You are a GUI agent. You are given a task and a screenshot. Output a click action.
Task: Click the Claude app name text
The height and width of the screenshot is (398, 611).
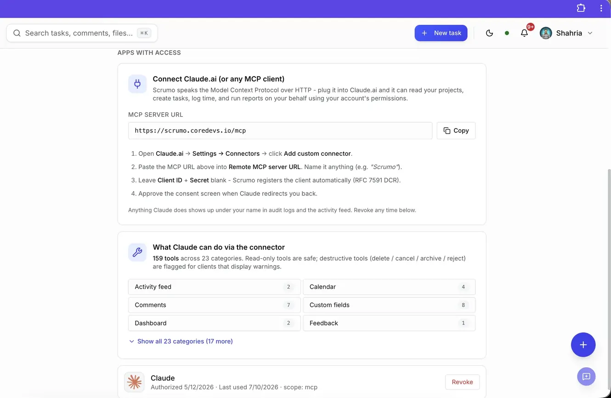pos(163,378)
